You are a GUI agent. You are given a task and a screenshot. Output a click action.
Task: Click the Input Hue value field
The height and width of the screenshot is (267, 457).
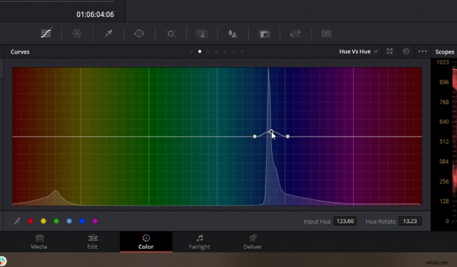click(x=345, y=221)
